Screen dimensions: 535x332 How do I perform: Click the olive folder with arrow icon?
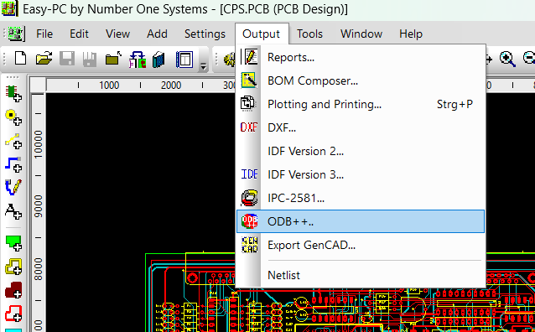(113, 59)
